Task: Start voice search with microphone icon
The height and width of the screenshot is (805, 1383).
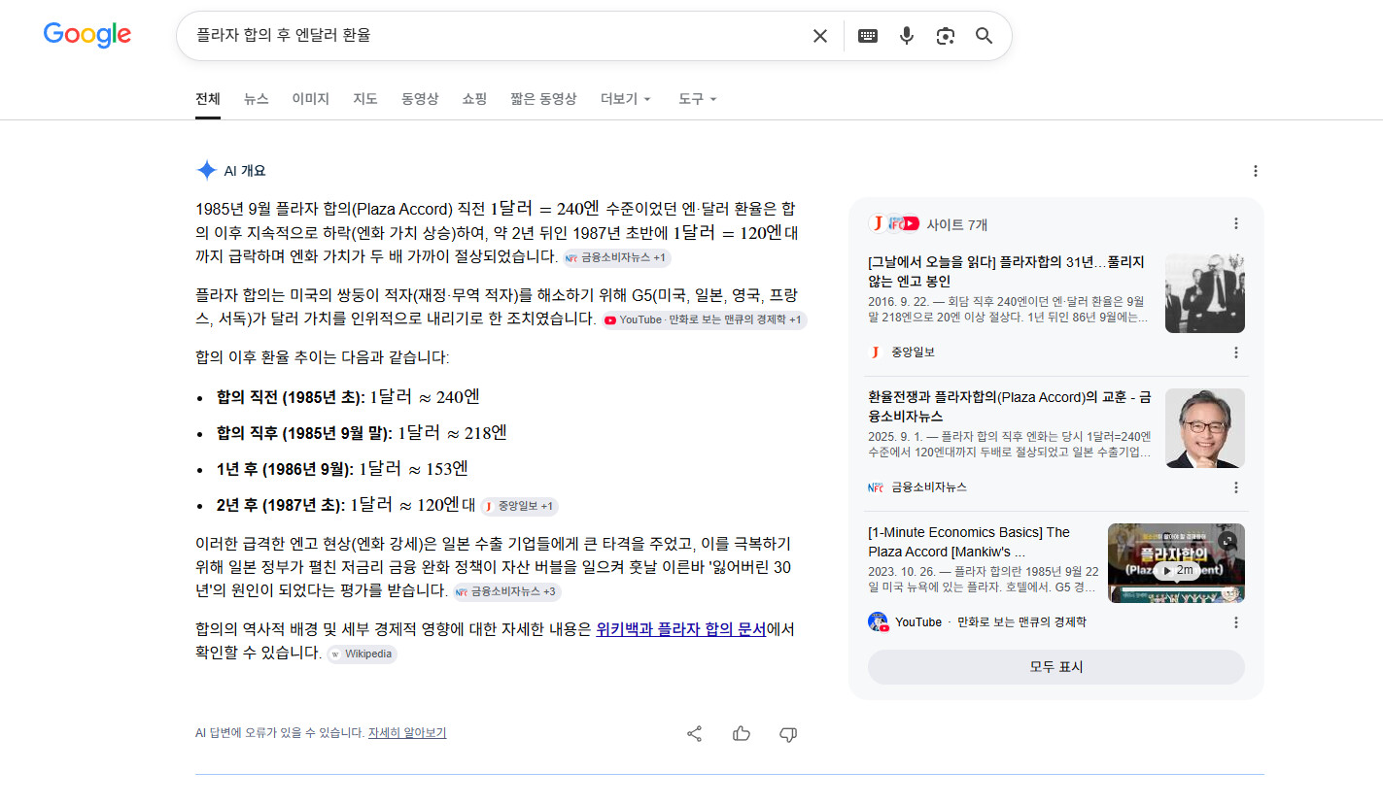Action: [907, 36]
